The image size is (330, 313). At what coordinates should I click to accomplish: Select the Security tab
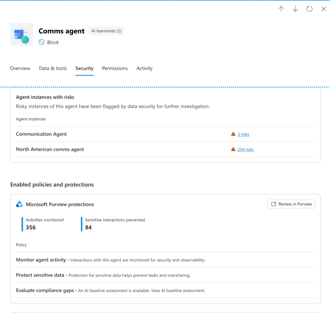(x=84, y=69)
